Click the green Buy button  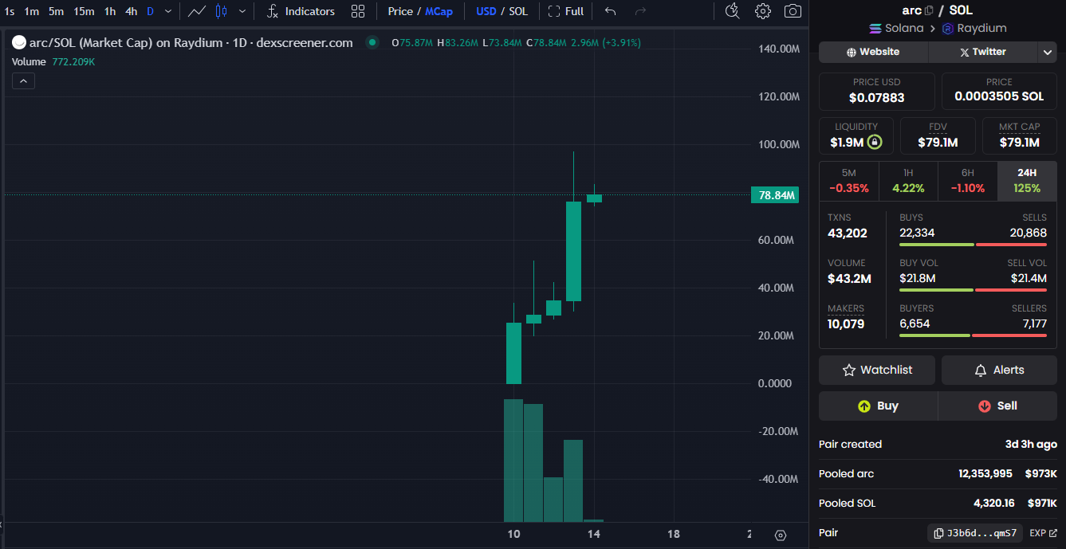tap(878, 406)
